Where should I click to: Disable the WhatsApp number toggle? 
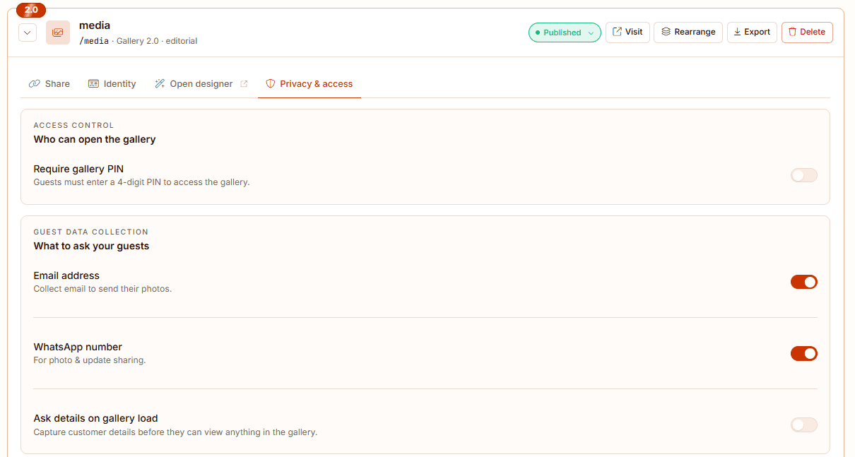(803, 353)
